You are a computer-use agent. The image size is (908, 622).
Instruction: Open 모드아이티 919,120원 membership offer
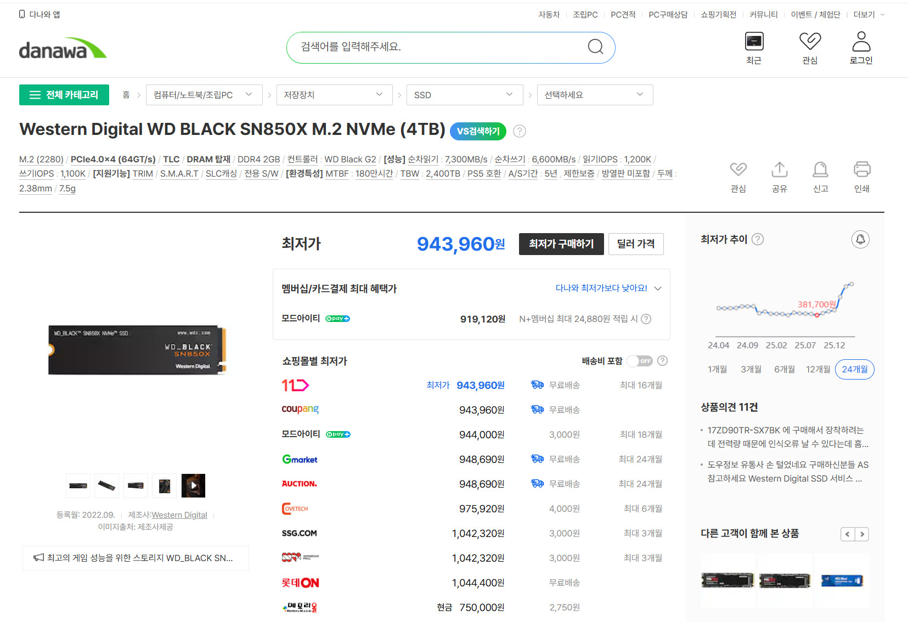(472, 319)
